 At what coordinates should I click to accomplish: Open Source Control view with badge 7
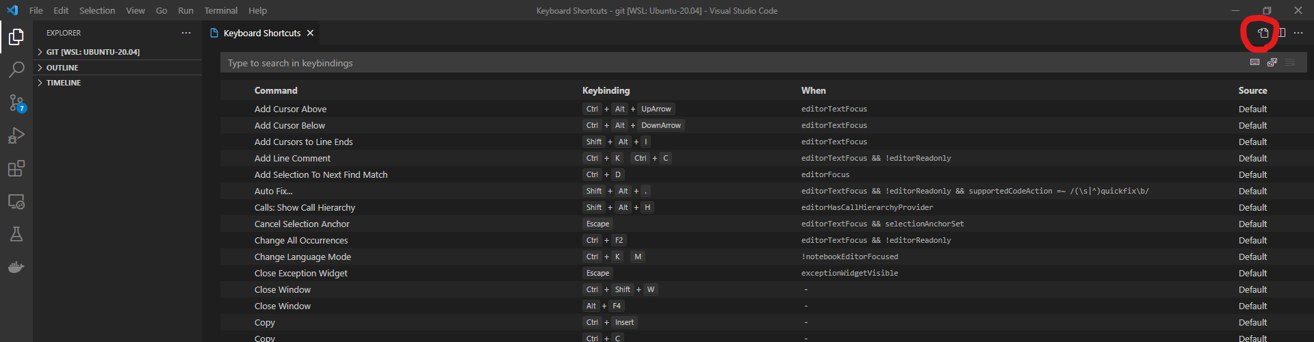[16, 103]
